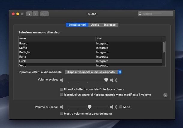Select the Basso alert sound

point(90,44)
